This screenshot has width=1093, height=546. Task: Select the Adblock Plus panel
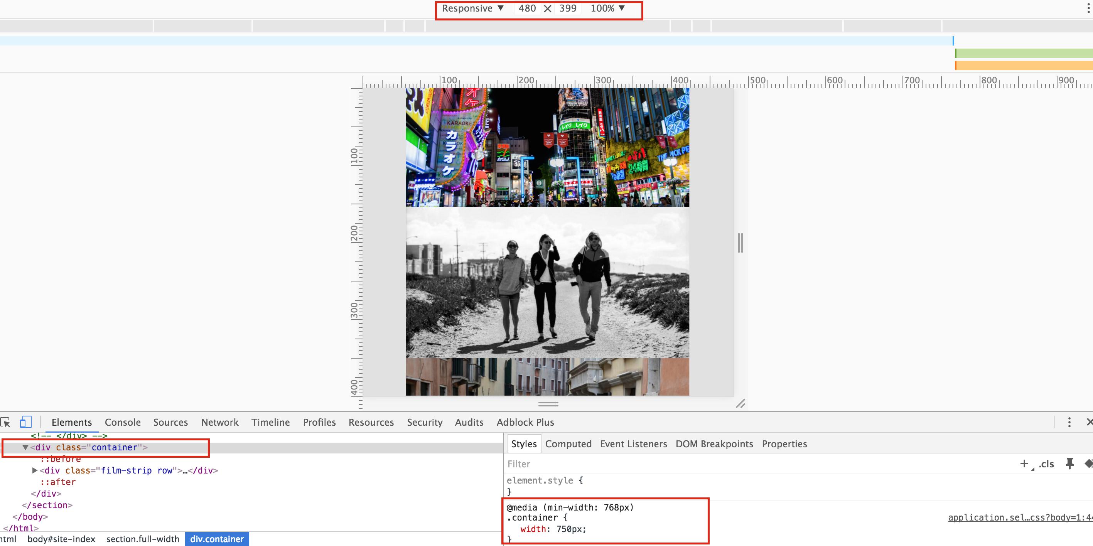[x=525, y=422]
